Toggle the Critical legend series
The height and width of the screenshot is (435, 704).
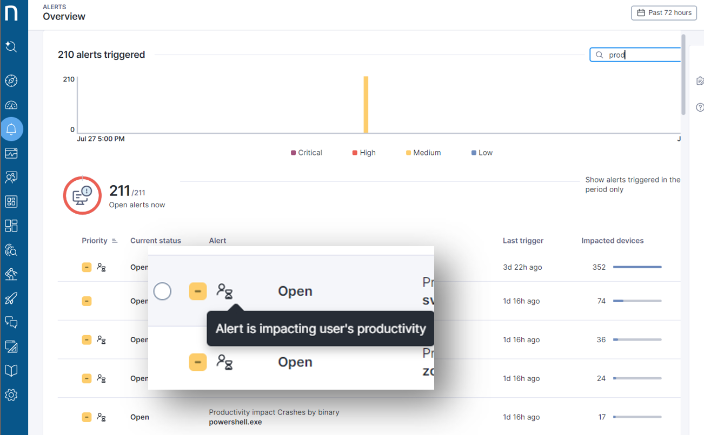click(306, 153)
